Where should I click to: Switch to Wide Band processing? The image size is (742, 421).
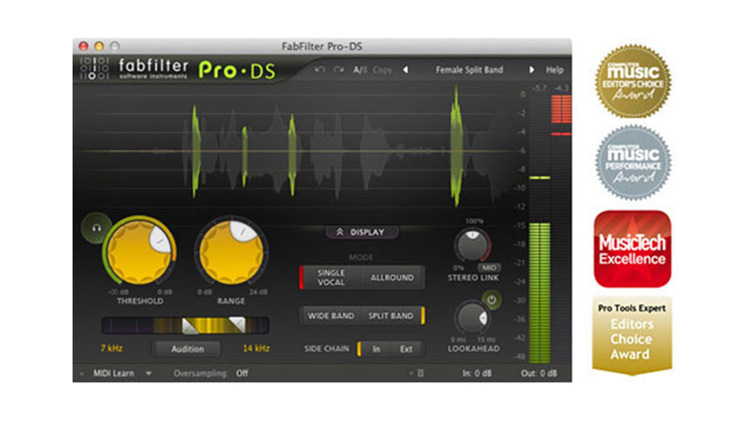(x=331, y=316)
